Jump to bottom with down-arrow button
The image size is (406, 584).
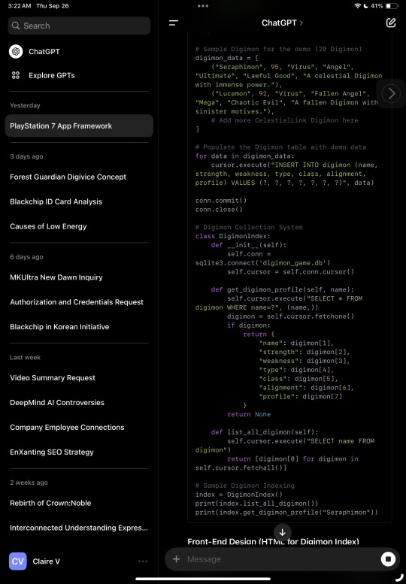click(283, 532)
